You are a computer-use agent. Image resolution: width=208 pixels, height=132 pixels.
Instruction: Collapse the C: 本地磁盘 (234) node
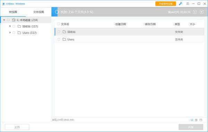click(4, 20)
